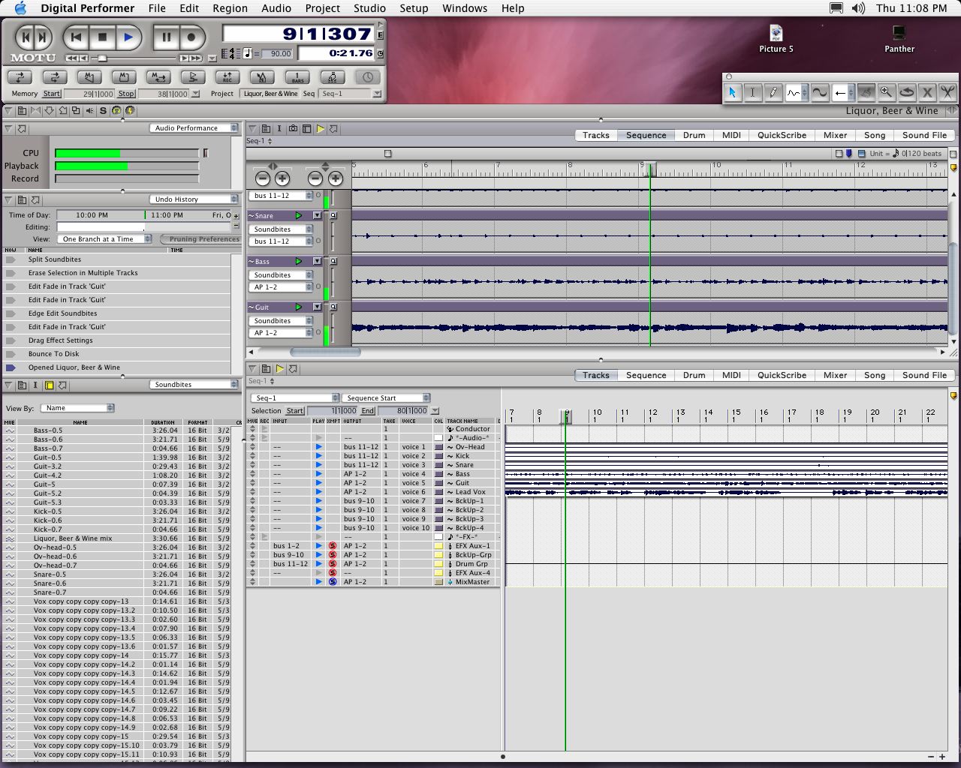Viewport: 961px width, 768px height.
Task: Select the Arrow pointer tool
Action: [x=732, y=92]
